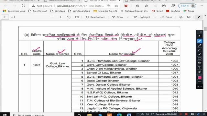Click the Not secure site warning
207x116 pixels.
pyautogui.click(x=42, y=6)
